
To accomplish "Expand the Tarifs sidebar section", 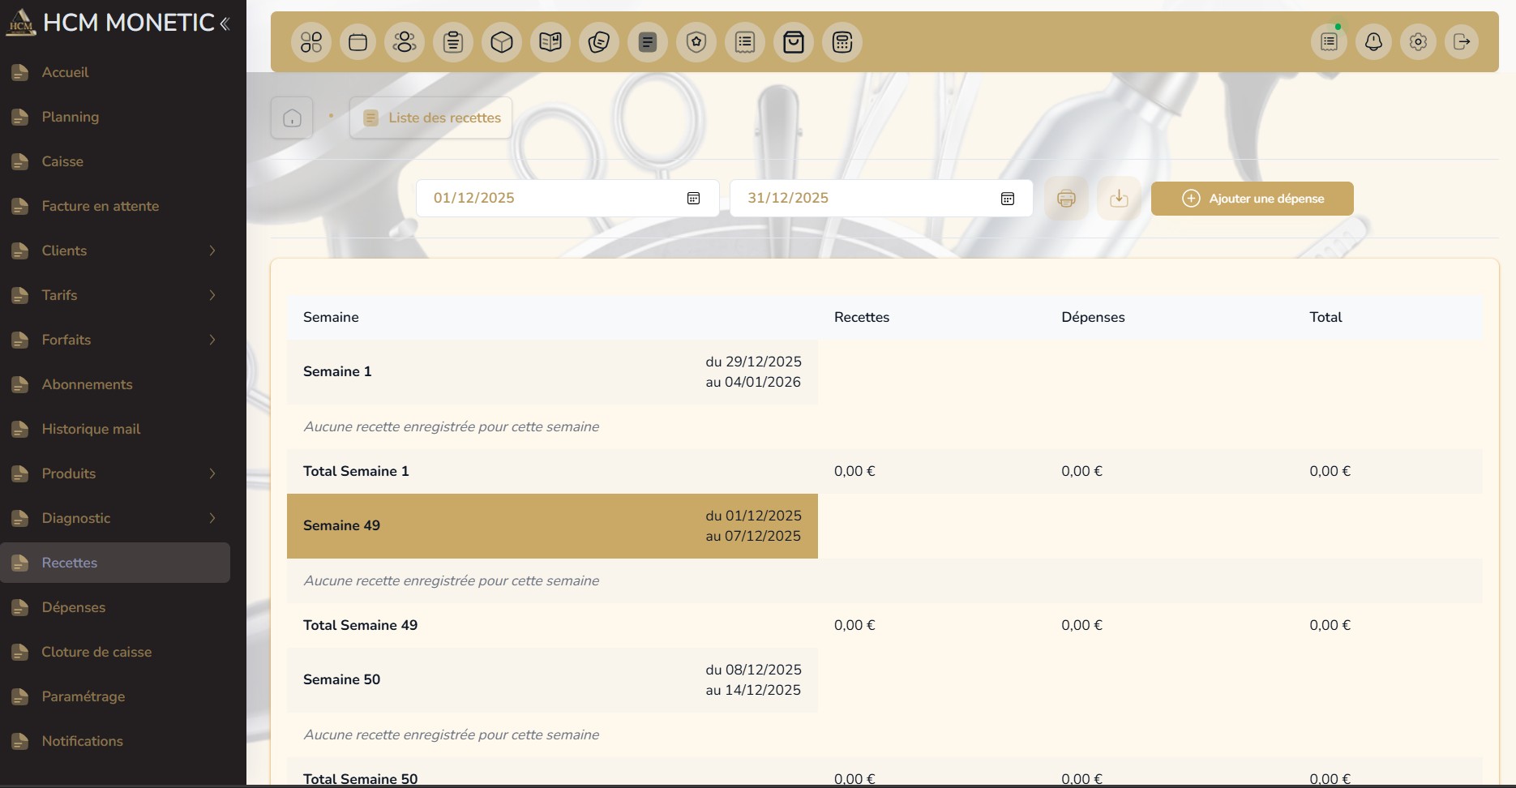I will [212, 295].
